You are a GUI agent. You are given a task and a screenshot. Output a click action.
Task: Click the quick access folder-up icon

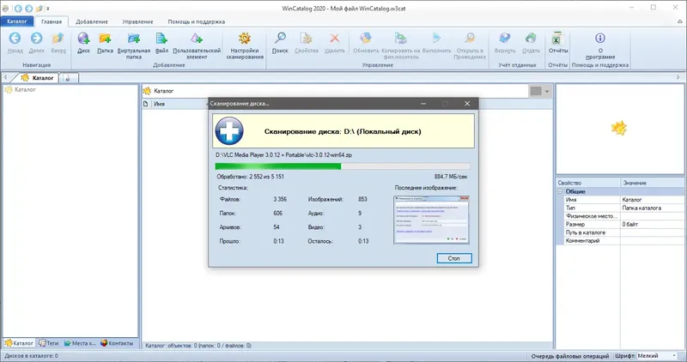39,9
